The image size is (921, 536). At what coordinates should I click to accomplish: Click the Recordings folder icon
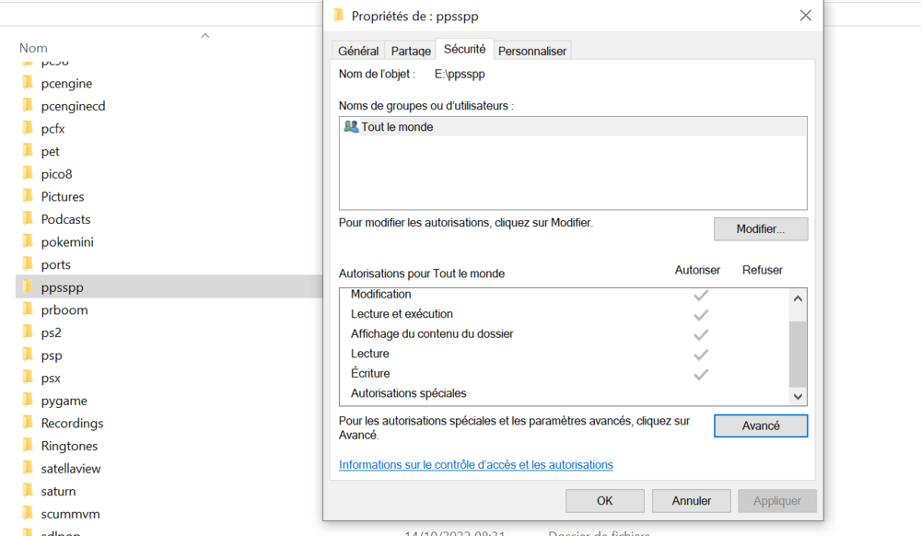coord(27,424)
